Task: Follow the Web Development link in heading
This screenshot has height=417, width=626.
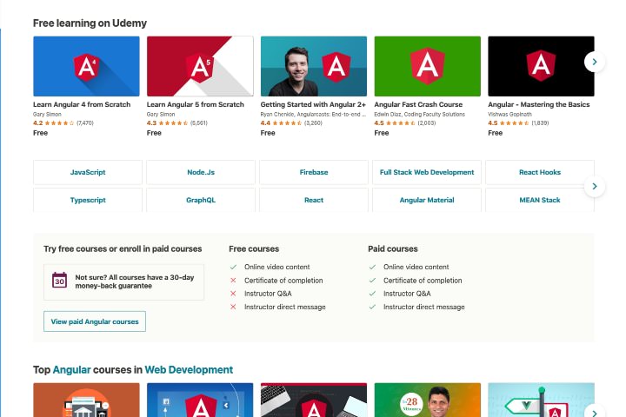Action: pyautogui.click(x=189, y=370)
